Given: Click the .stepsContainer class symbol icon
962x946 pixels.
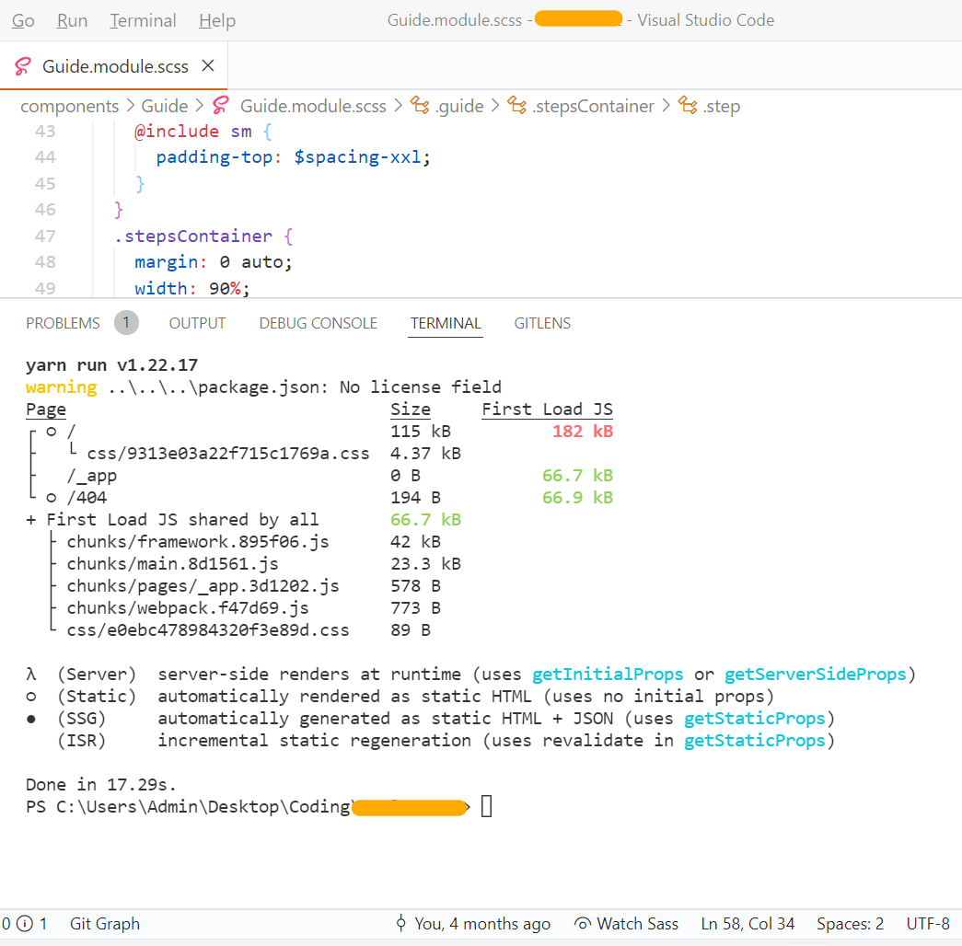Looking at the screenshot, I should [516, 106].
